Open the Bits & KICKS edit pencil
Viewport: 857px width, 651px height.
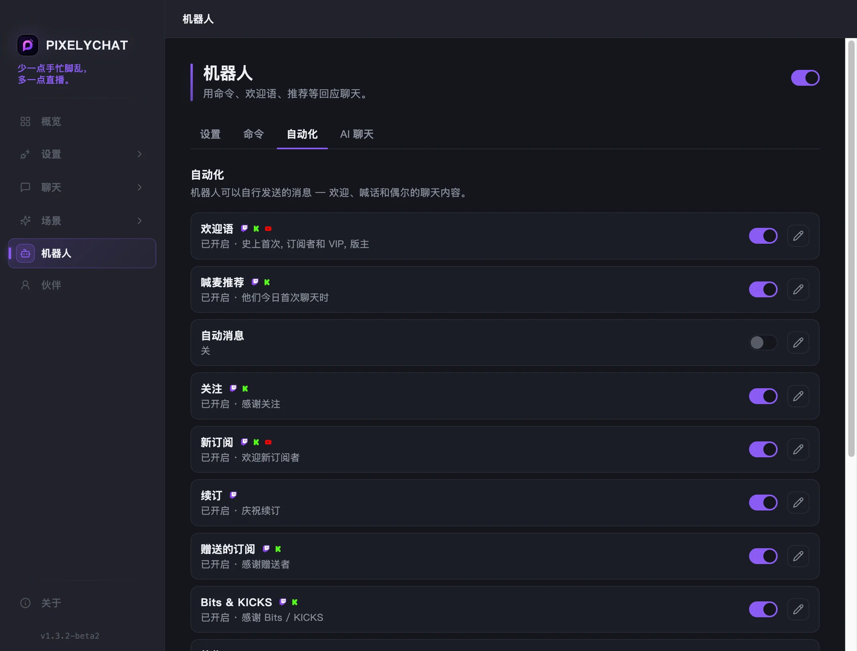pos(798,609)
